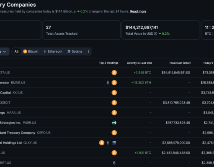The image size is (214, 167).
Task: Filter by Ethereum tab
Action: (53, 51)
